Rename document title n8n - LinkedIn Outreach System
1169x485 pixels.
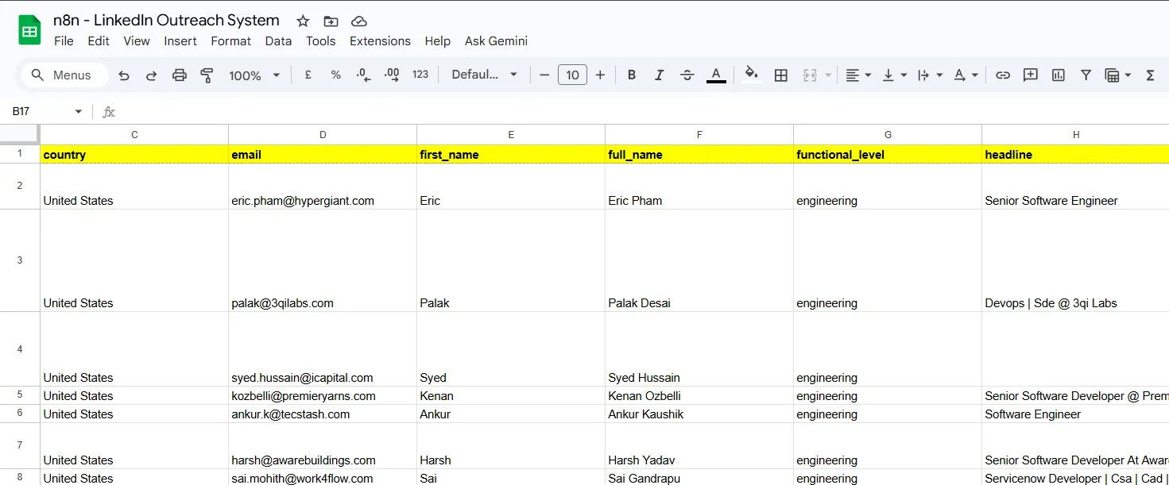point(166,21)
